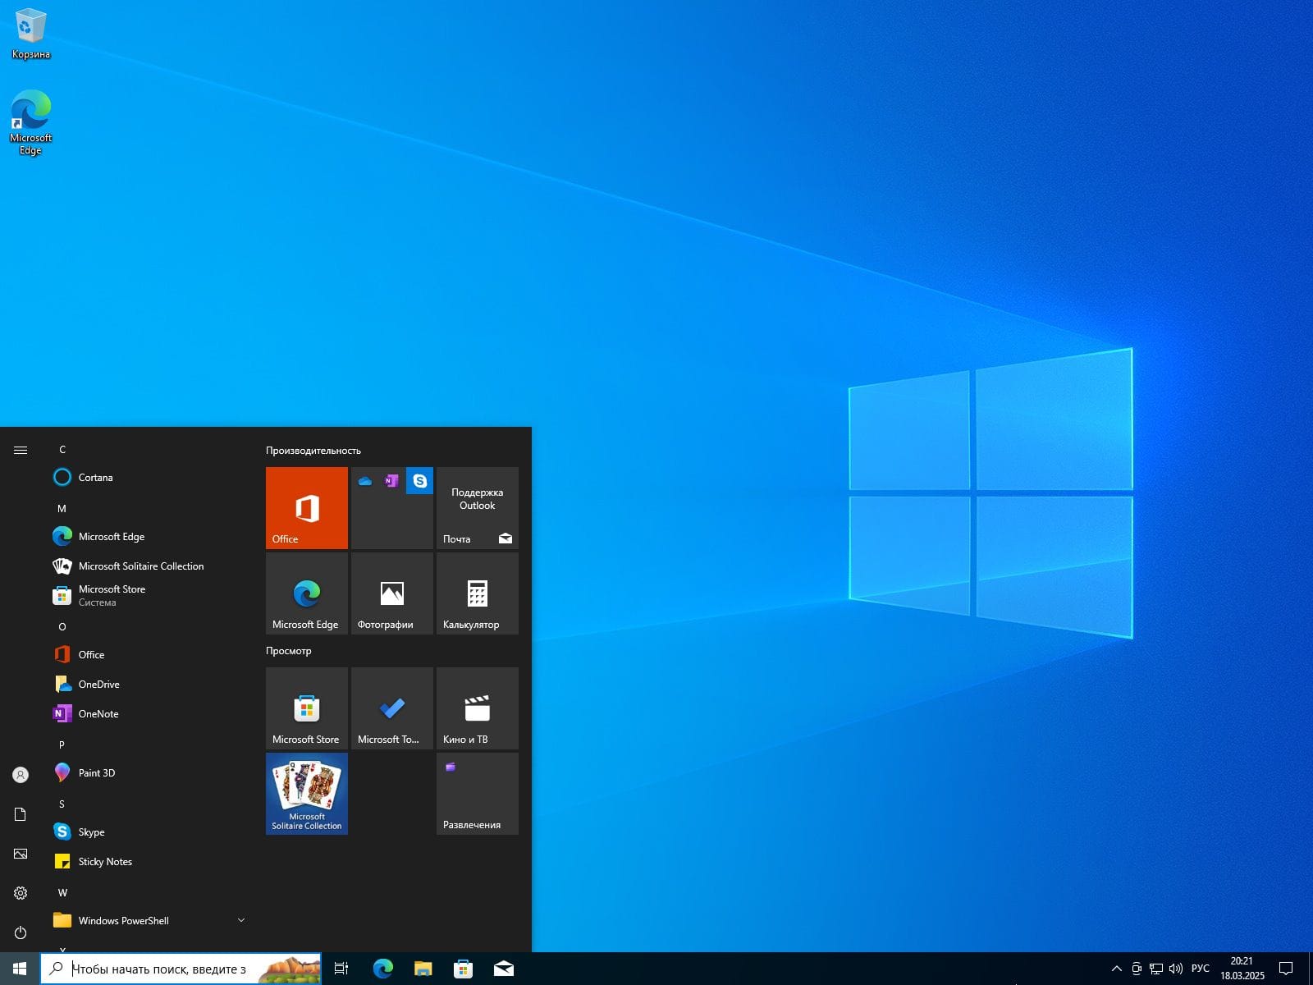The image size is (1313, 985).
Task: Open Task View from the taskbar
Action: click(x=341, y=969)
